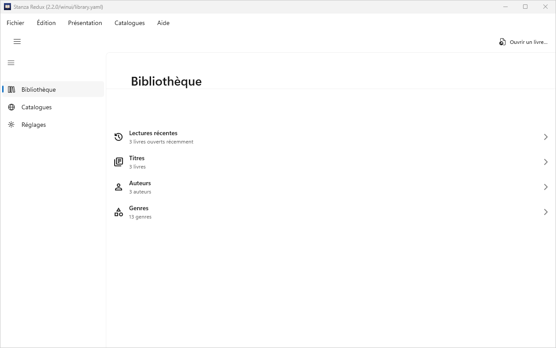The height and width of the screenshot is (348, 556).
Task: Expand Lectures récentes with its chevron
Action: (x=546, y=137)
